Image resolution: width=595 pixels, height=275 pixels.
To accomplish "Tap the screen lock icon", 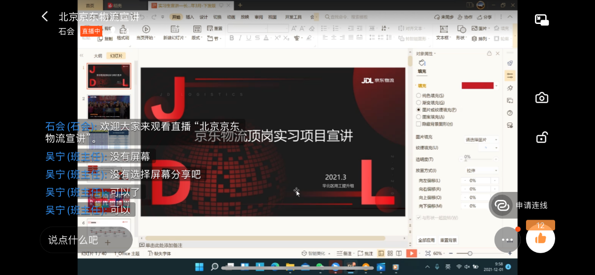I will (542, 137).
